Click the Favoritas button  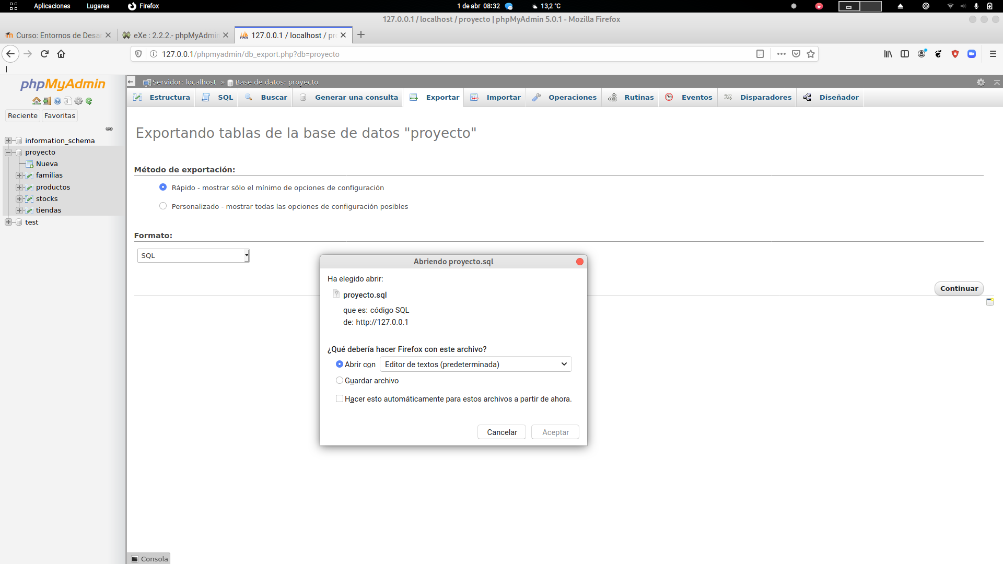(60, 115)
